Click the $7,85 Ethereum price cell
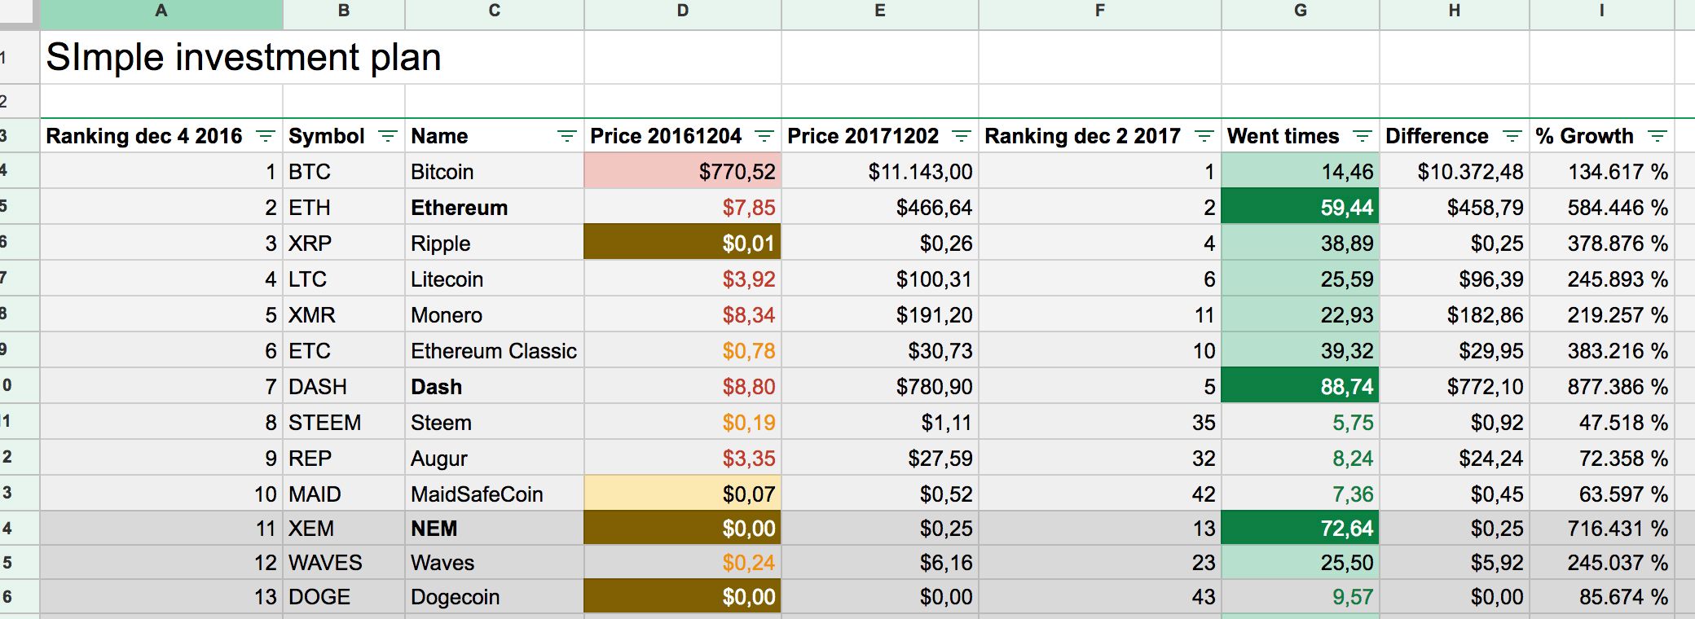Screen dimensions: 1695x619 (x=683, y=208)
